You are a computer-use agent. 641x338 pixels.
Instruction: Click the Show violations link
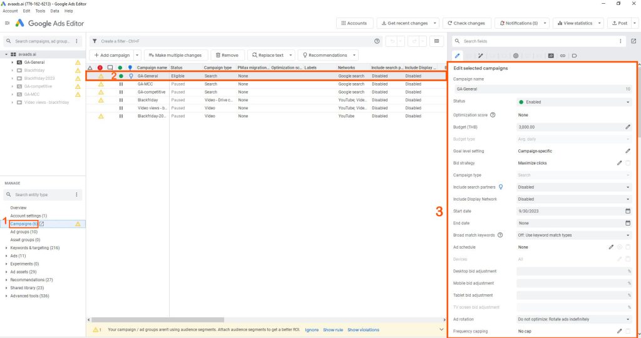(363, 330)
